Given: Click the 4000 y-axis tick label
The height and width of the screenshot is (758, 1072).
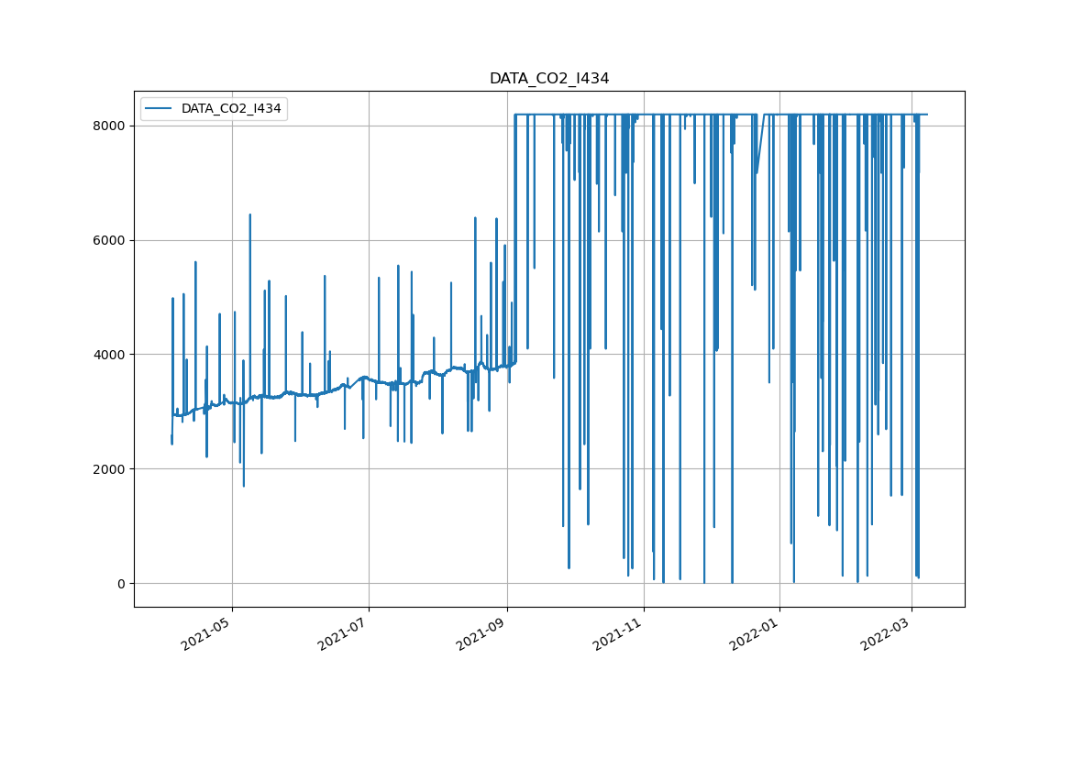Looking at the screenshot, I should point(111,355).
